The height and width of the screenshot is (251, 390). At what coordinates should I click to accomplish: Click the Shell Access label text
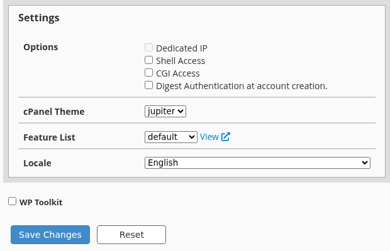coord(181,61)
